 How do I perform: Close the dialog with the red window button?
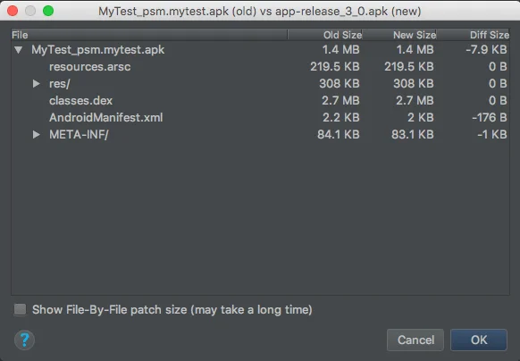pos(13,11)
